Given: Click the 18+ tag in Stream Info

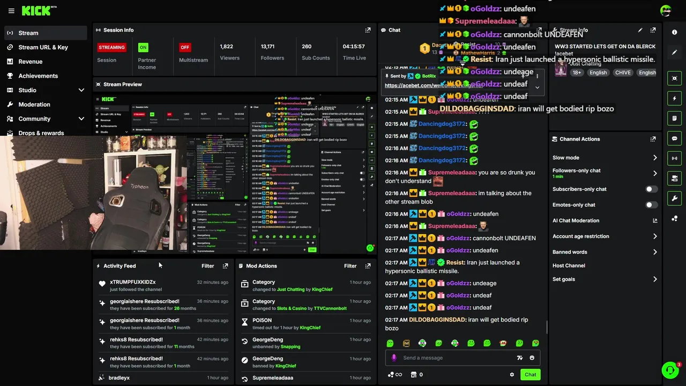Looking at the screenshot, I should pyautogui.click(x=576, y=72).
